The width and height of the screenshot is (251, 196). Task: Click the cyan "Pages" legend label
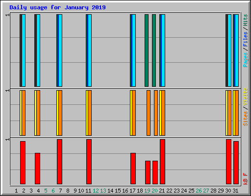(x=246, y=60)
